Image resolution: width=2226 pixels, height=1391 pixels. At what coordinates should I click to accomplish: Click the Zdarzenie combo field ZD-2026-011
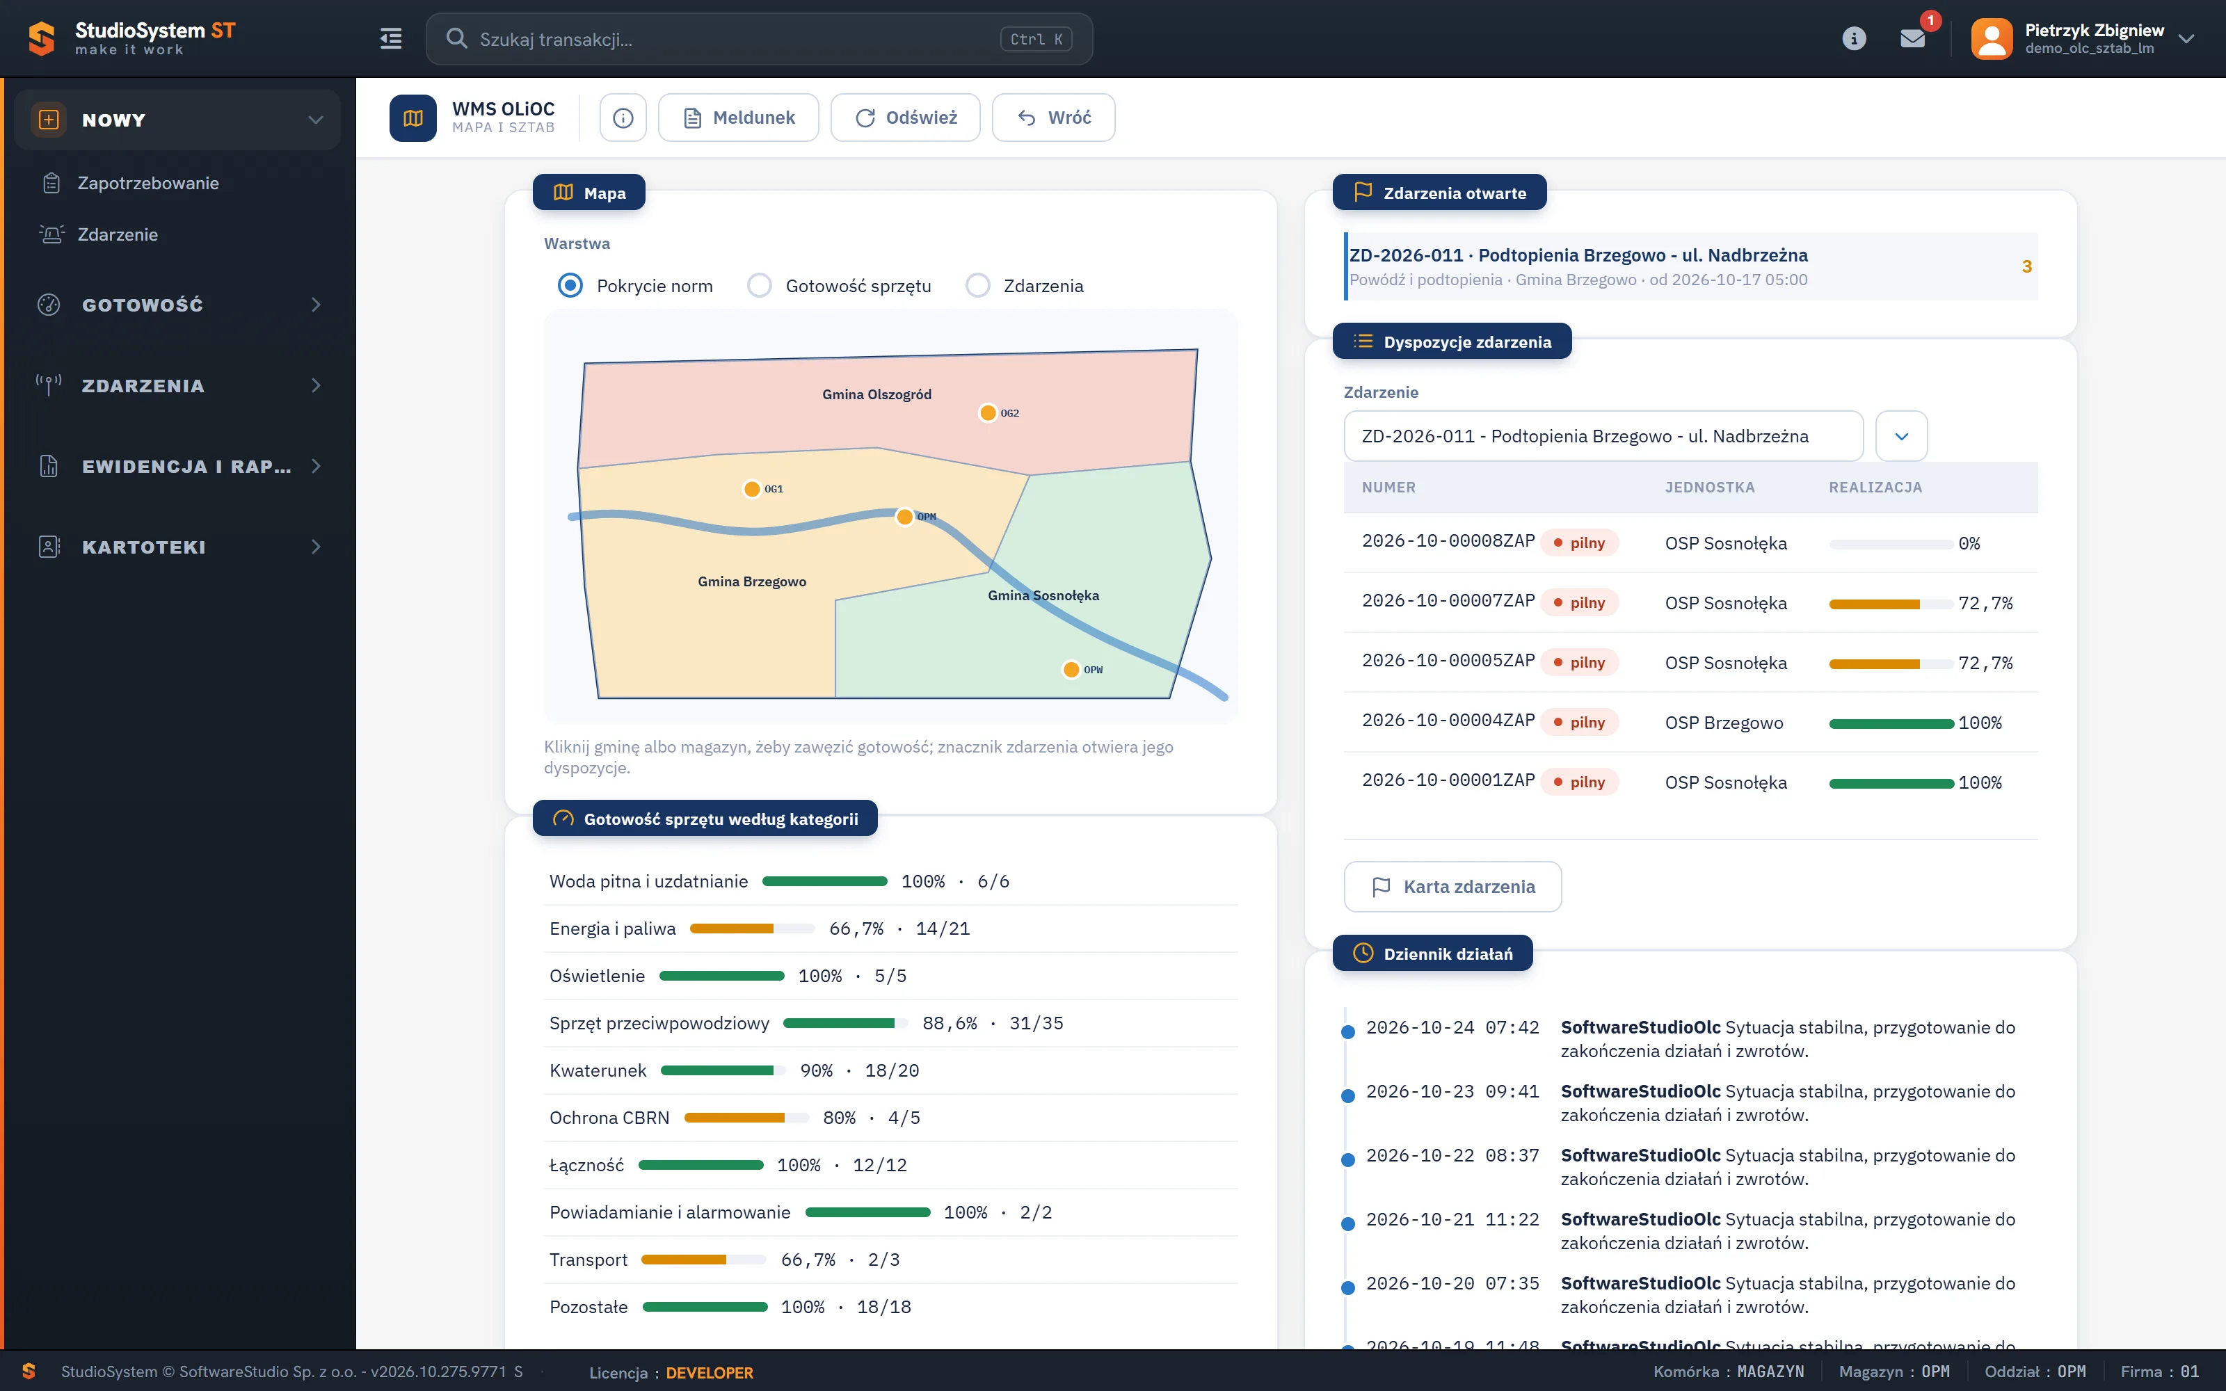1603,436
